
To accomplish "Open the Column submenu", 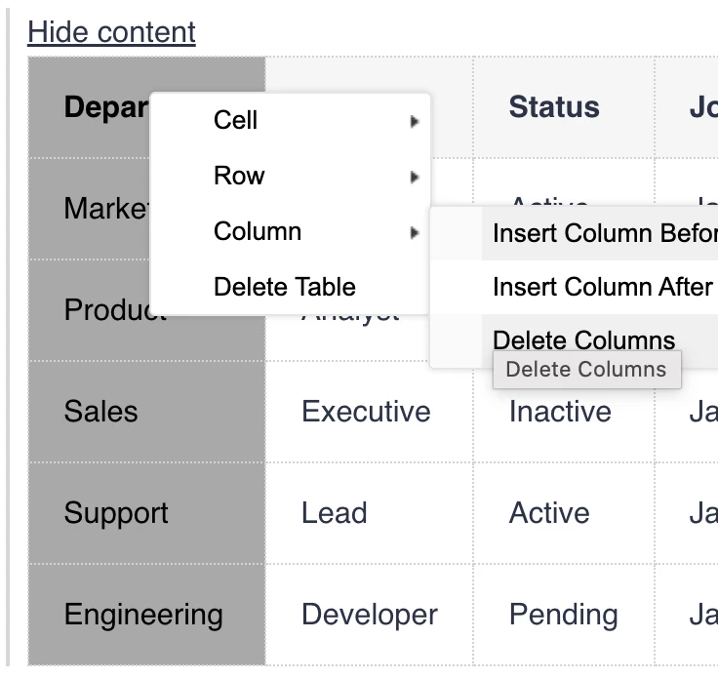I will (x=258, y=231).
